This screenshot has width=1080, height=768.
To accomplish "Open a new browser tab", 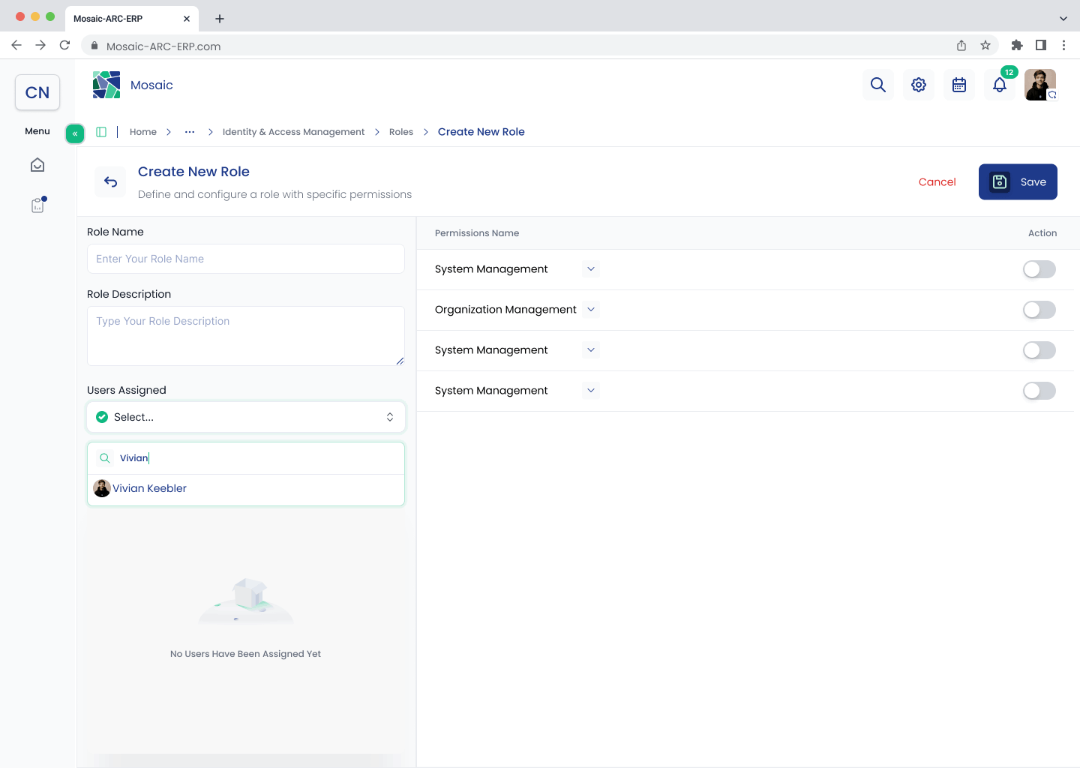I will pos(220,18).
